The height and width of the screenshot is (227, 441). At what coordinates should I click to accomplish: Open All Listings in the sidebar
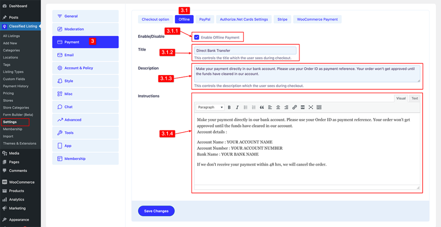11,36
